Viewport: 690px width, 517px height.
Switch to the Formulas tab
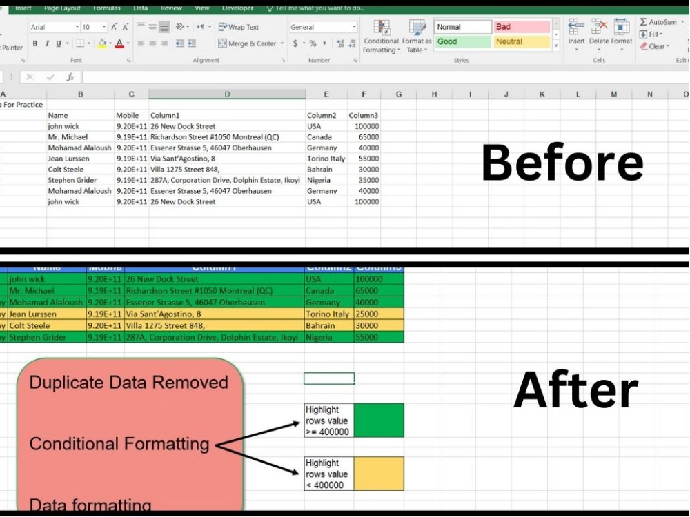click(107, 8)
